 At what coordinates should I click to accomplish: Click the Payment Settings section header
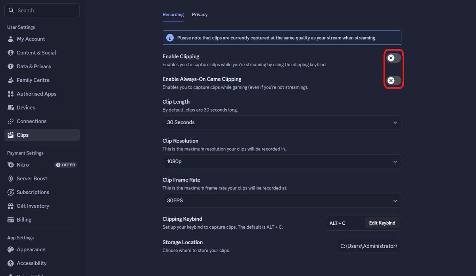[x=25, y=153]
